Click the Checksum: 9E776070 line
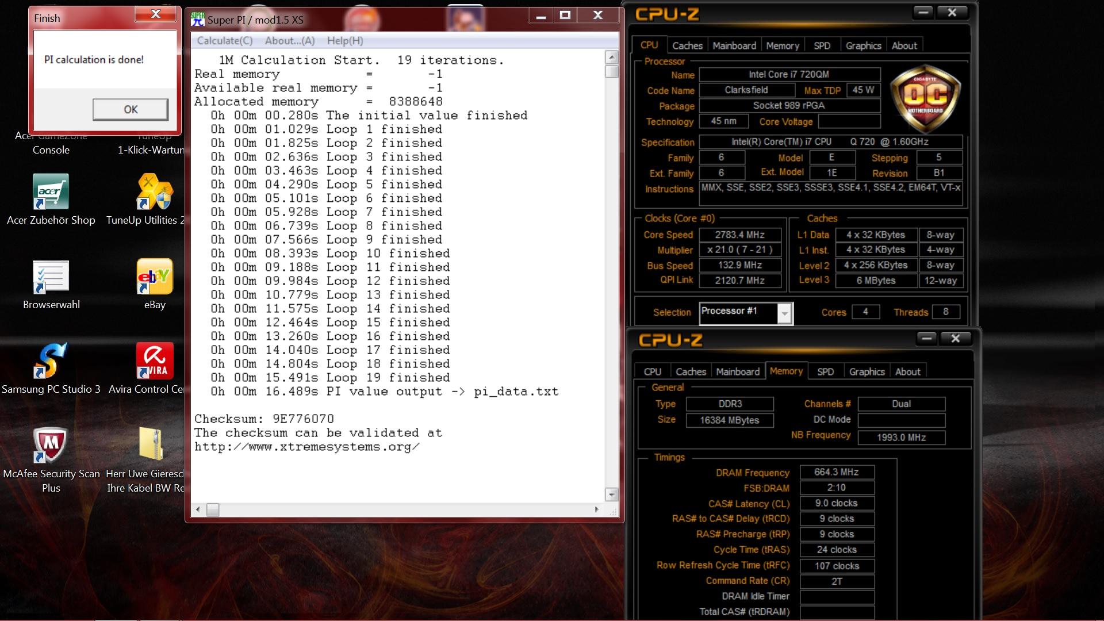The image size is (1104, 621). [x=264, y=419]
